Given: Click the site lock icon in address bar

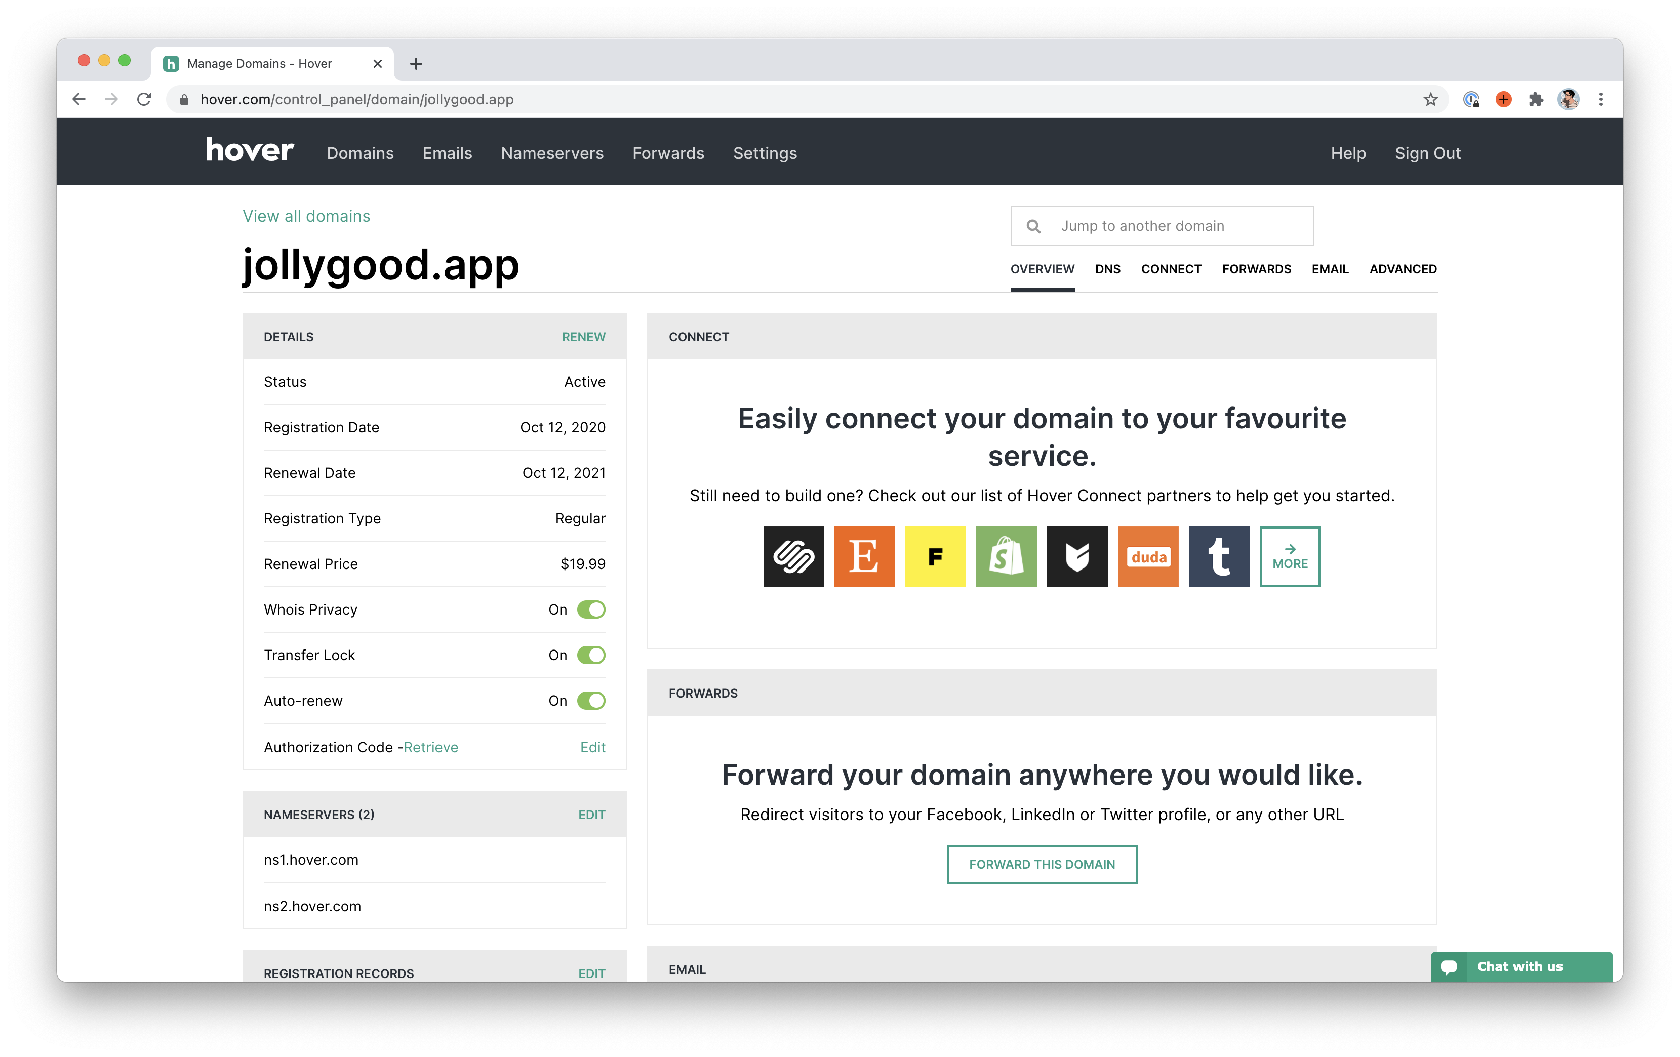Looking at the screenshot, I should tap(184, 100).
